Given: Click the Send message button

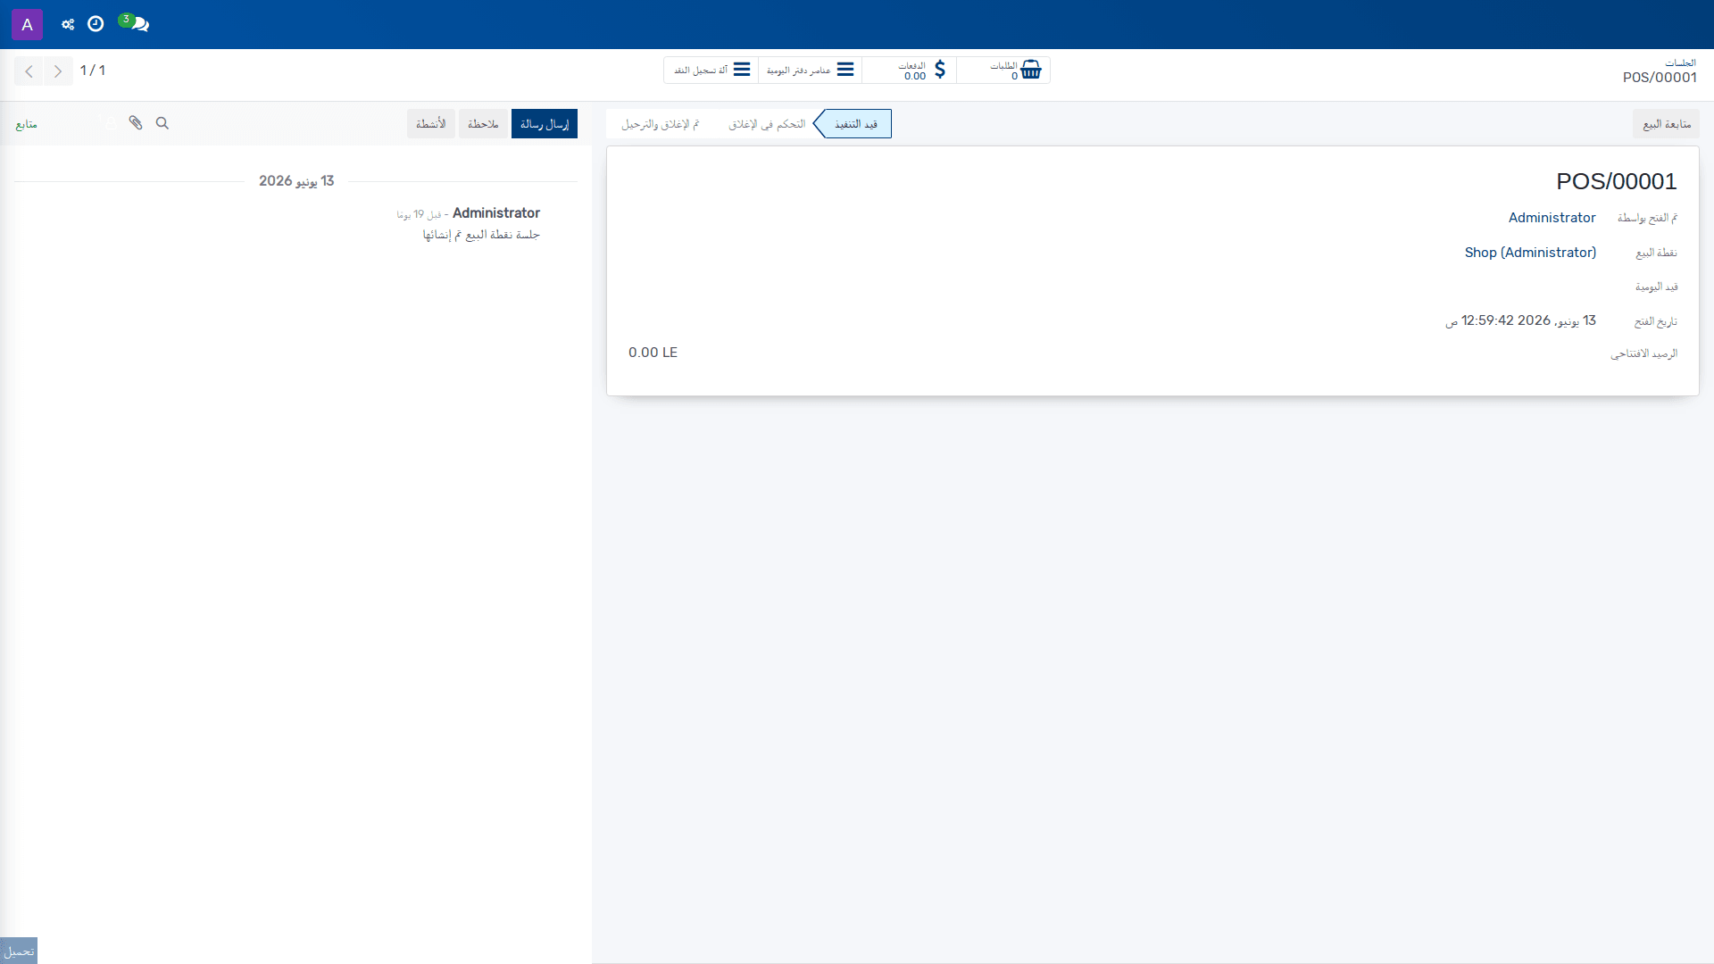Looking at the screenshot, I should (x=545, y=124).
